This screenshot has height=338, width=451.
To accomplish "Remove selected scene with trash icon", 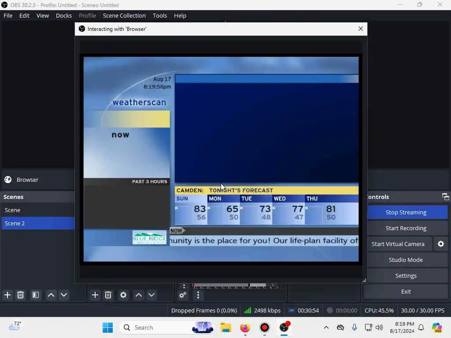I will (x=20, y=295).
